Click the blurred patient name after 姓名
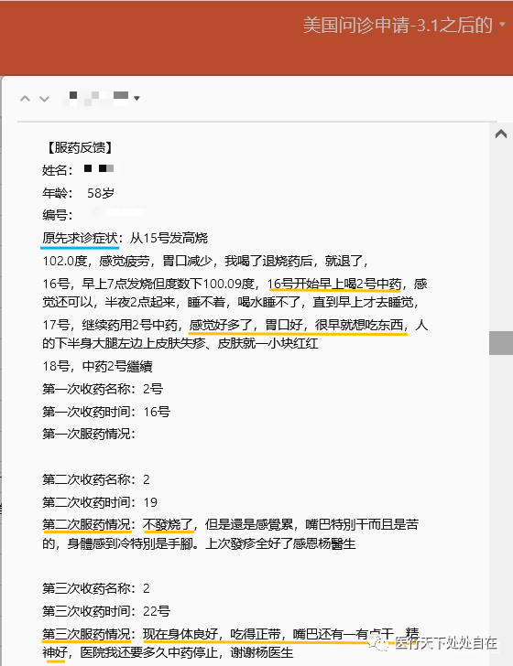 pyautogui.click(x=99, y=168)
